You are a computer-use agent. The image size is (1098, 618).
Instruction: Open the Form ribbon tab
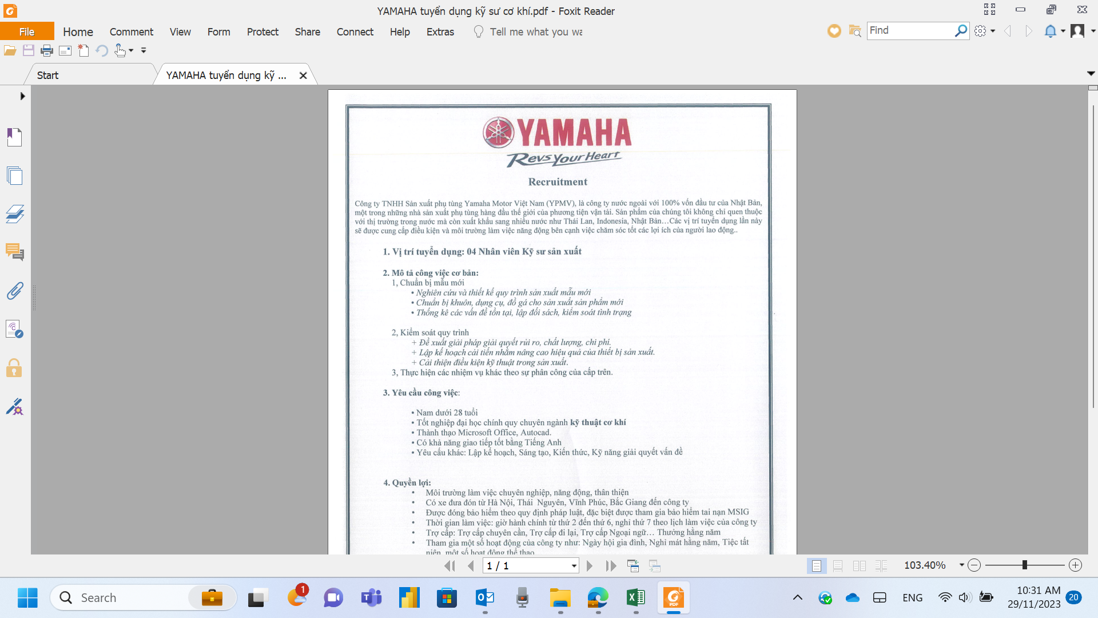(x=218, y=31)
